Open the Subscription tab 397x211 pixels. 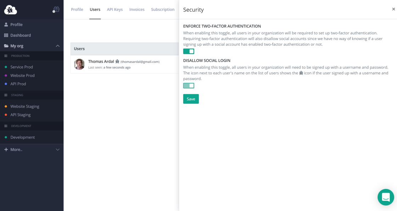point(163,9)
